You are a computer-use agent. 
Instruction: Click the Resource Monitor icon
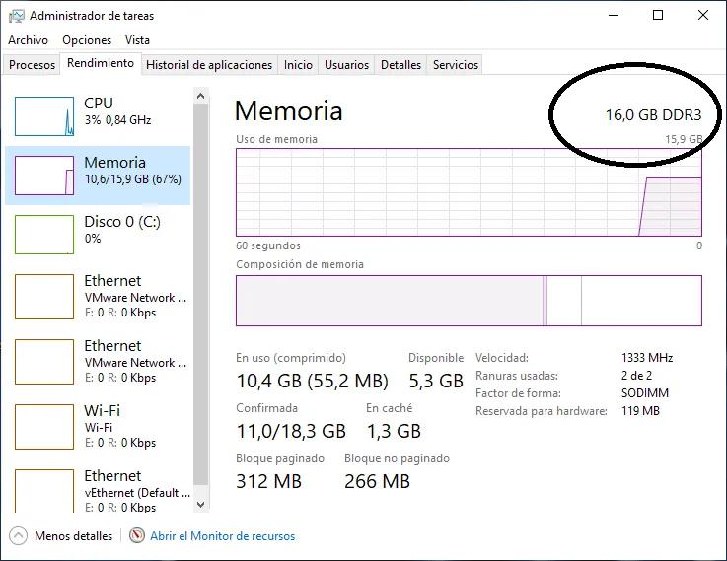137,536
